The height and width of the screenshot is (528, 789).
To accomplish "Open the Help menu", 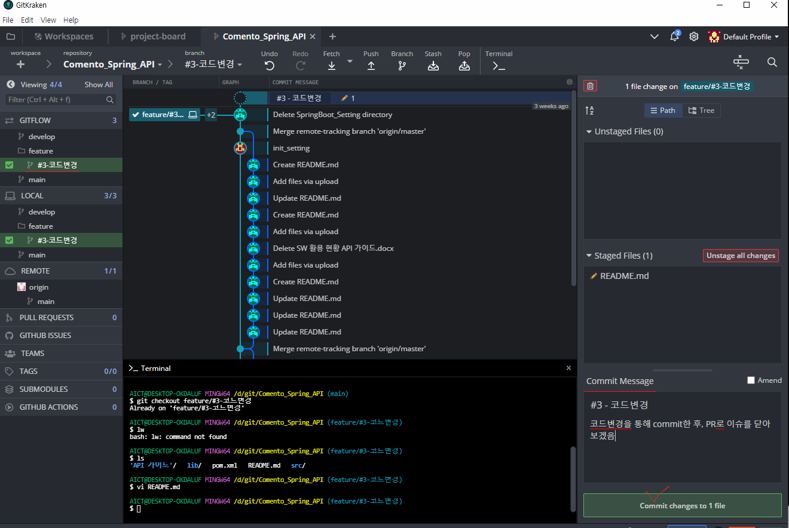I will pos(71,20).
